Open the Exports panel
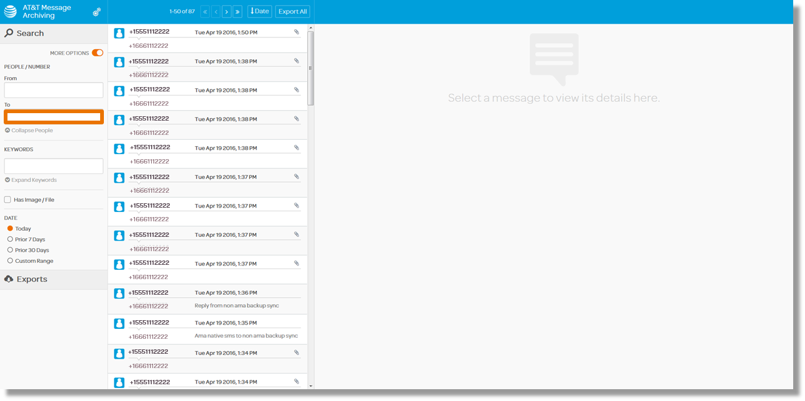The width and height of the screenshot is (805, 401). pyautogui.click(x=54, y=279)
